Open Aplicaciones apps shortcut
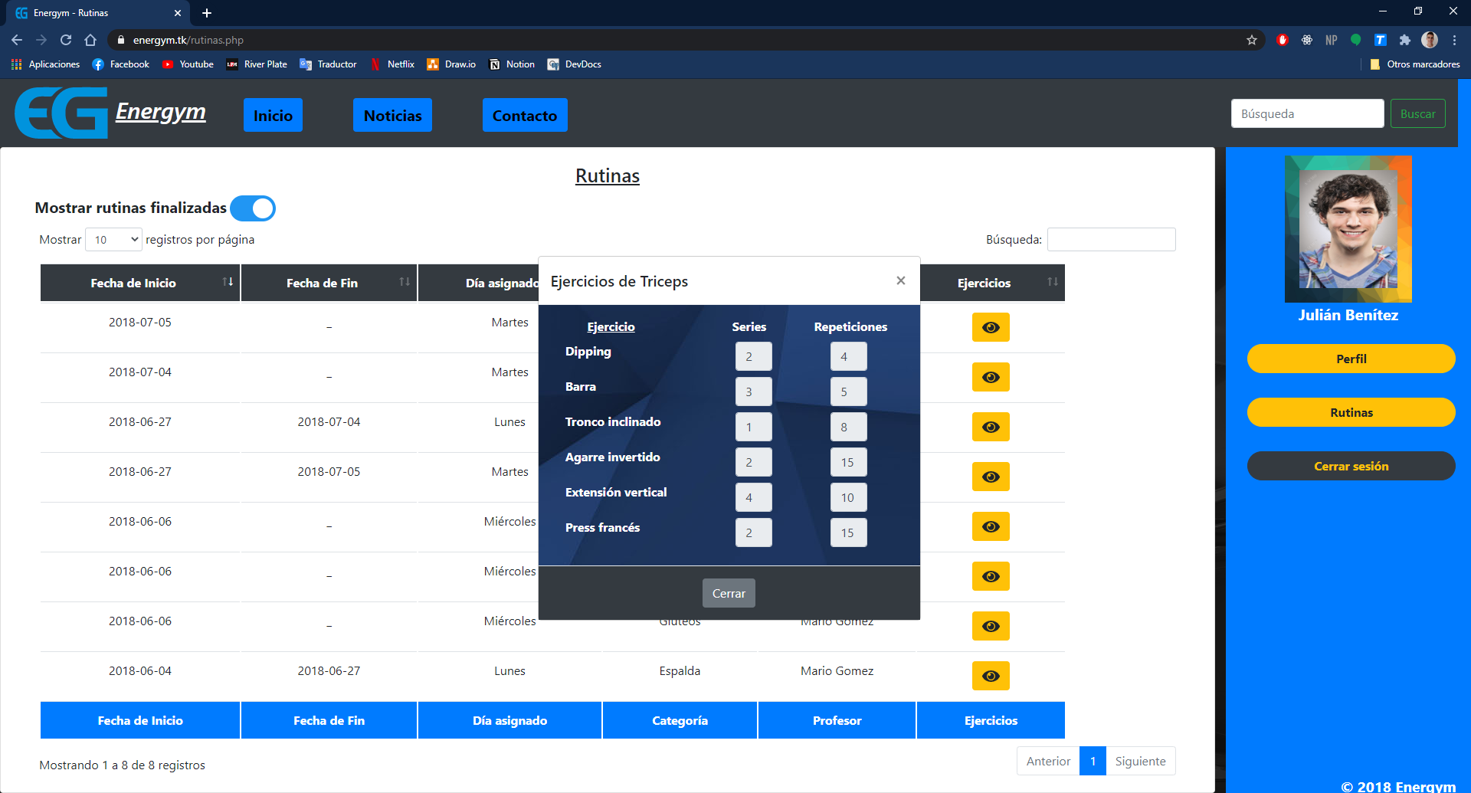This screenshot has height=793, width=1471. [x=46, y=64]
